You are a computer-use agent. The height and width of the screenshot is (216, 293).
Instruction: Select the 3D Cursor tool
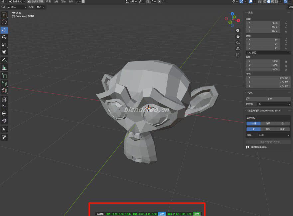pos(4,22)
